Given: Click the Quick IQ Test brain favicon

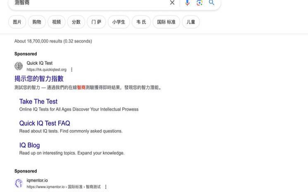Looking at the screenshot, I should coord(19,66).
